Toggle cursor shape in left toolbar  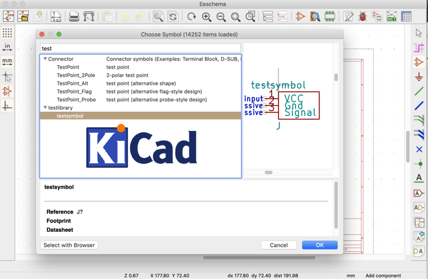(7, 76)
